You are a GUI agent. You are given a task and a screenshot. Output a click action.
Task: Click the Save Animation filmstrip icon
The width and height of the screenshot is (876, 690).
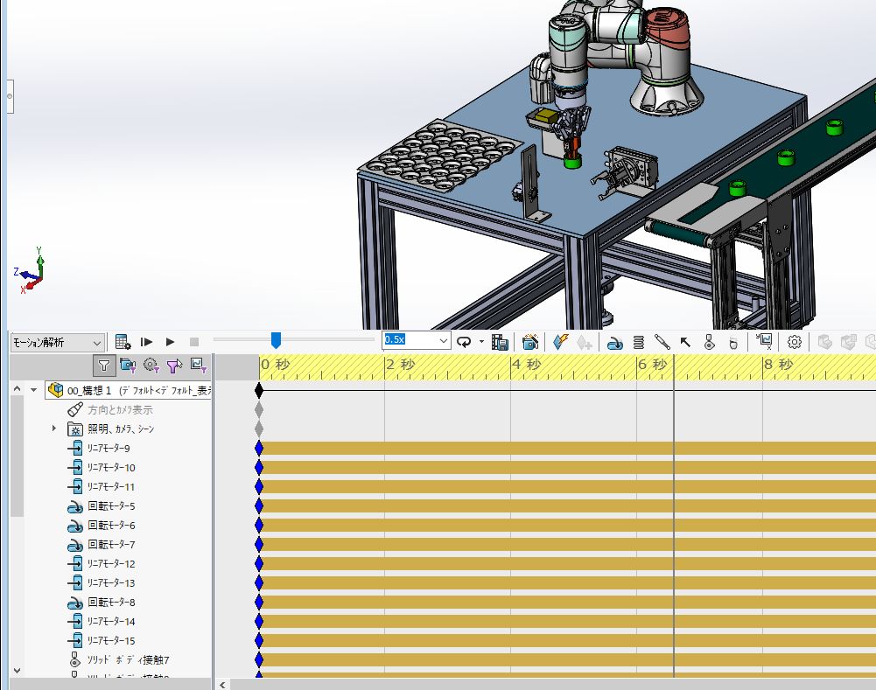point(501,342)
